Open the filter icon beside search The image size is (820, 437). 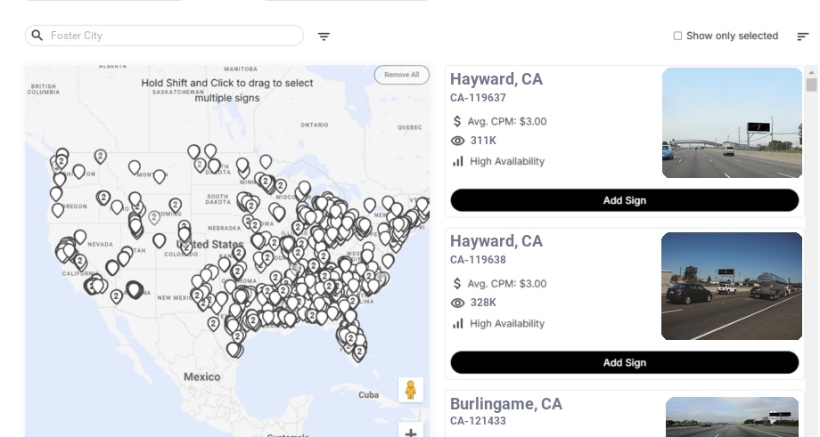coord(324,36)
